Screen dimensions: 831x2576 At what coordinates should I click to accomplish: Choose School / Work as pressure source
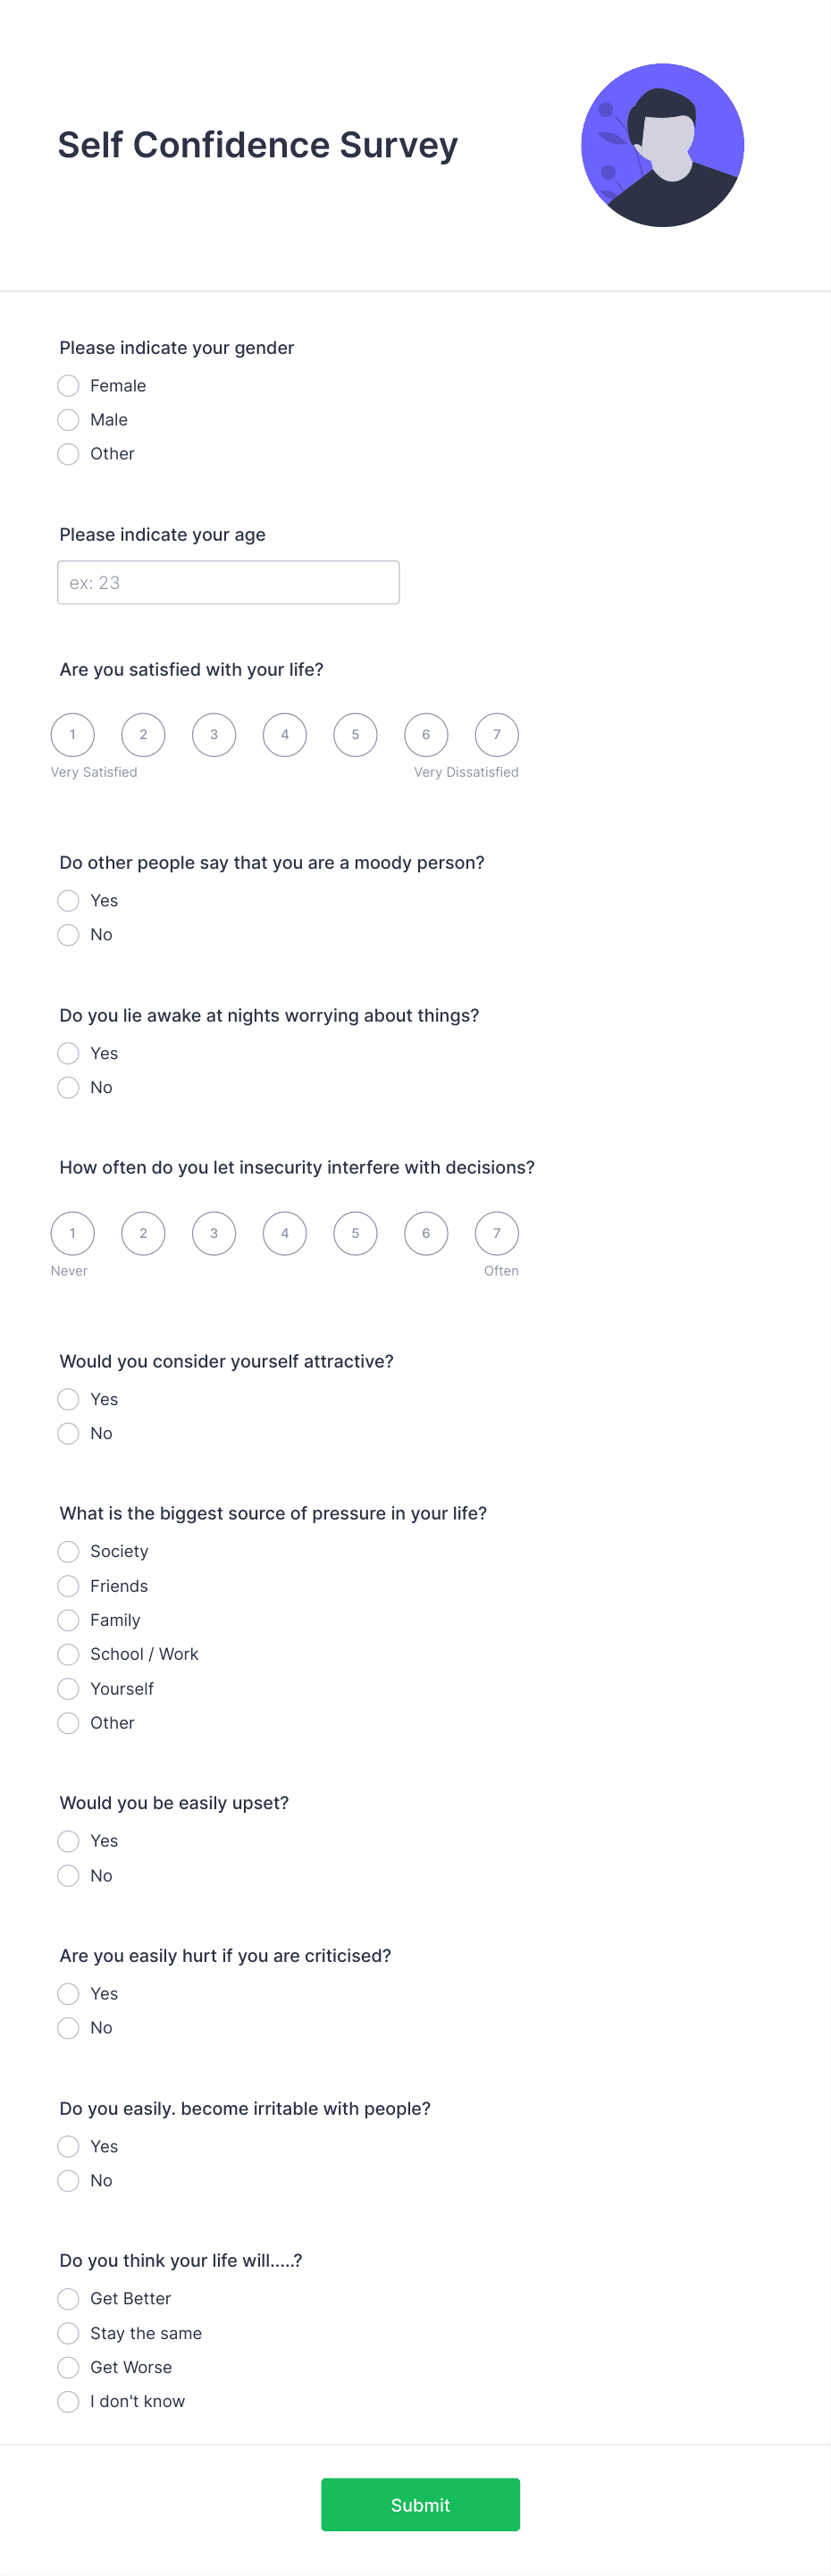pyautogui.click(x=68, y=1654)
